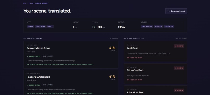Click the $350 LICENSE label
The image size is (210, 95).
[48, 56]
